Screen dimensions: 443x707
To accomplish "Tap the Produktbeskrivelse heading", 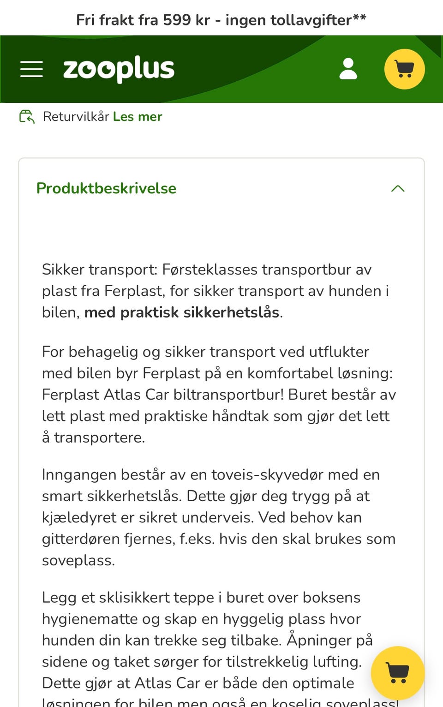I will tap(106, 188).
